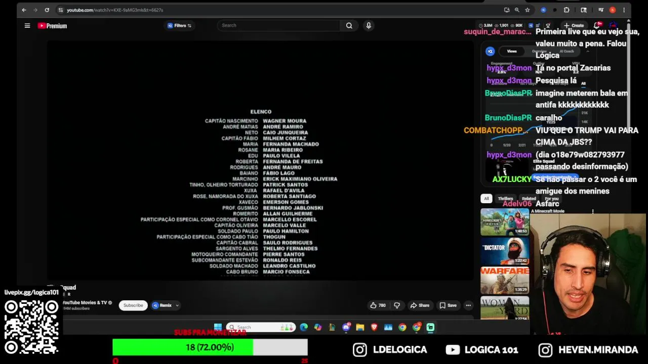Click the browser address bar URL
The width and height of the screenshot is (648, 364).
[x=115, y=10]
